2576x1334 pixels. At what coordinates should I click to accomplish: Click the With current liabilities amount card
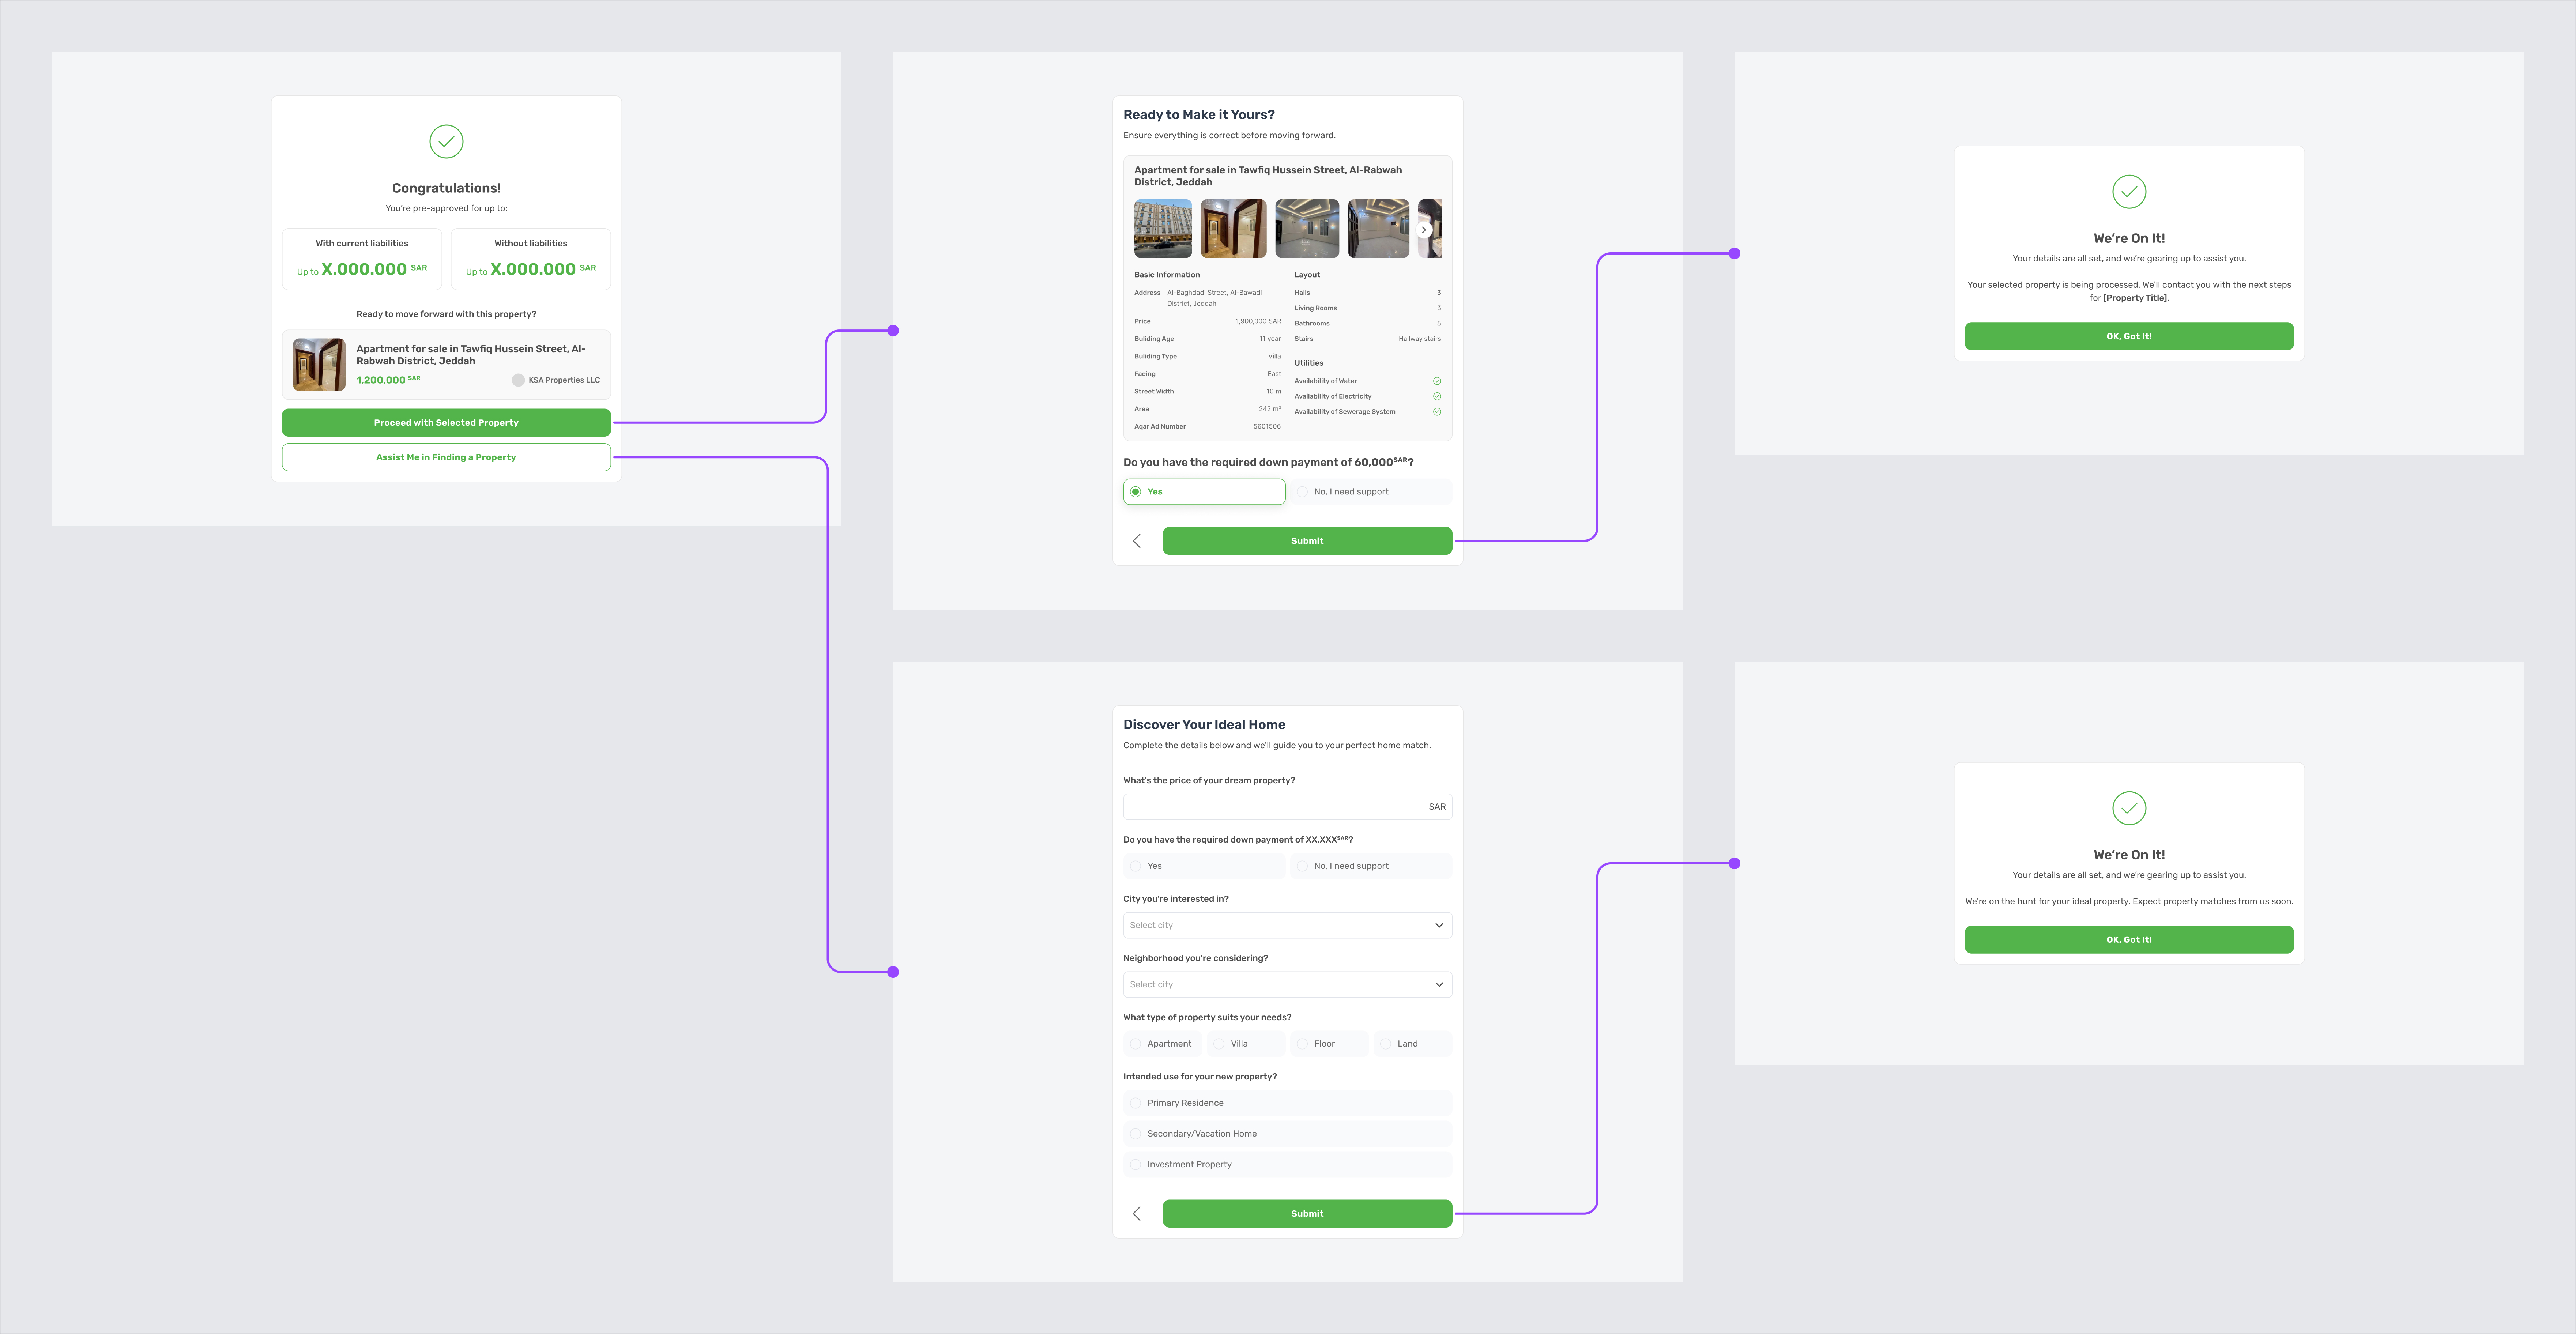click(x=362, y=259)
